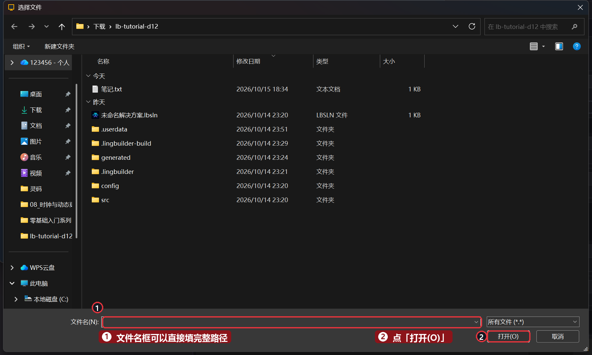
Task: Click the navigation pane vertical scrollbar
Action: coord(77,161)
